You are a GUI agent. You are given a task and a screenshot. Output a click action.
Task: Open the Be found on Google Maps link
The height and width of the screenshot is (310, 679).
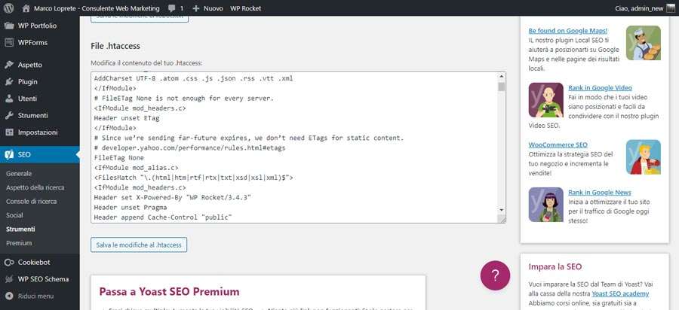(x=567, y=31)
